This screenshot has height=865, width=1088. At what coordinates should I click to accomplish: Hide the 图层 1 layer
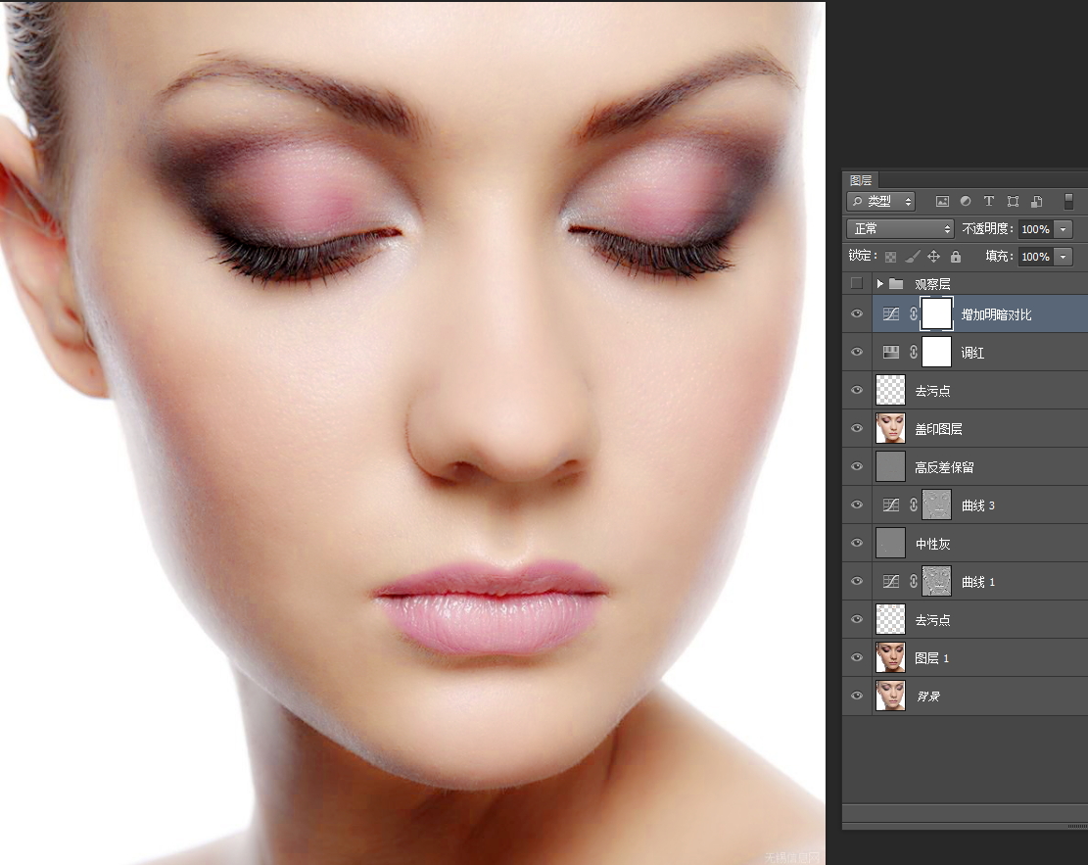click(x=857, y=657)
